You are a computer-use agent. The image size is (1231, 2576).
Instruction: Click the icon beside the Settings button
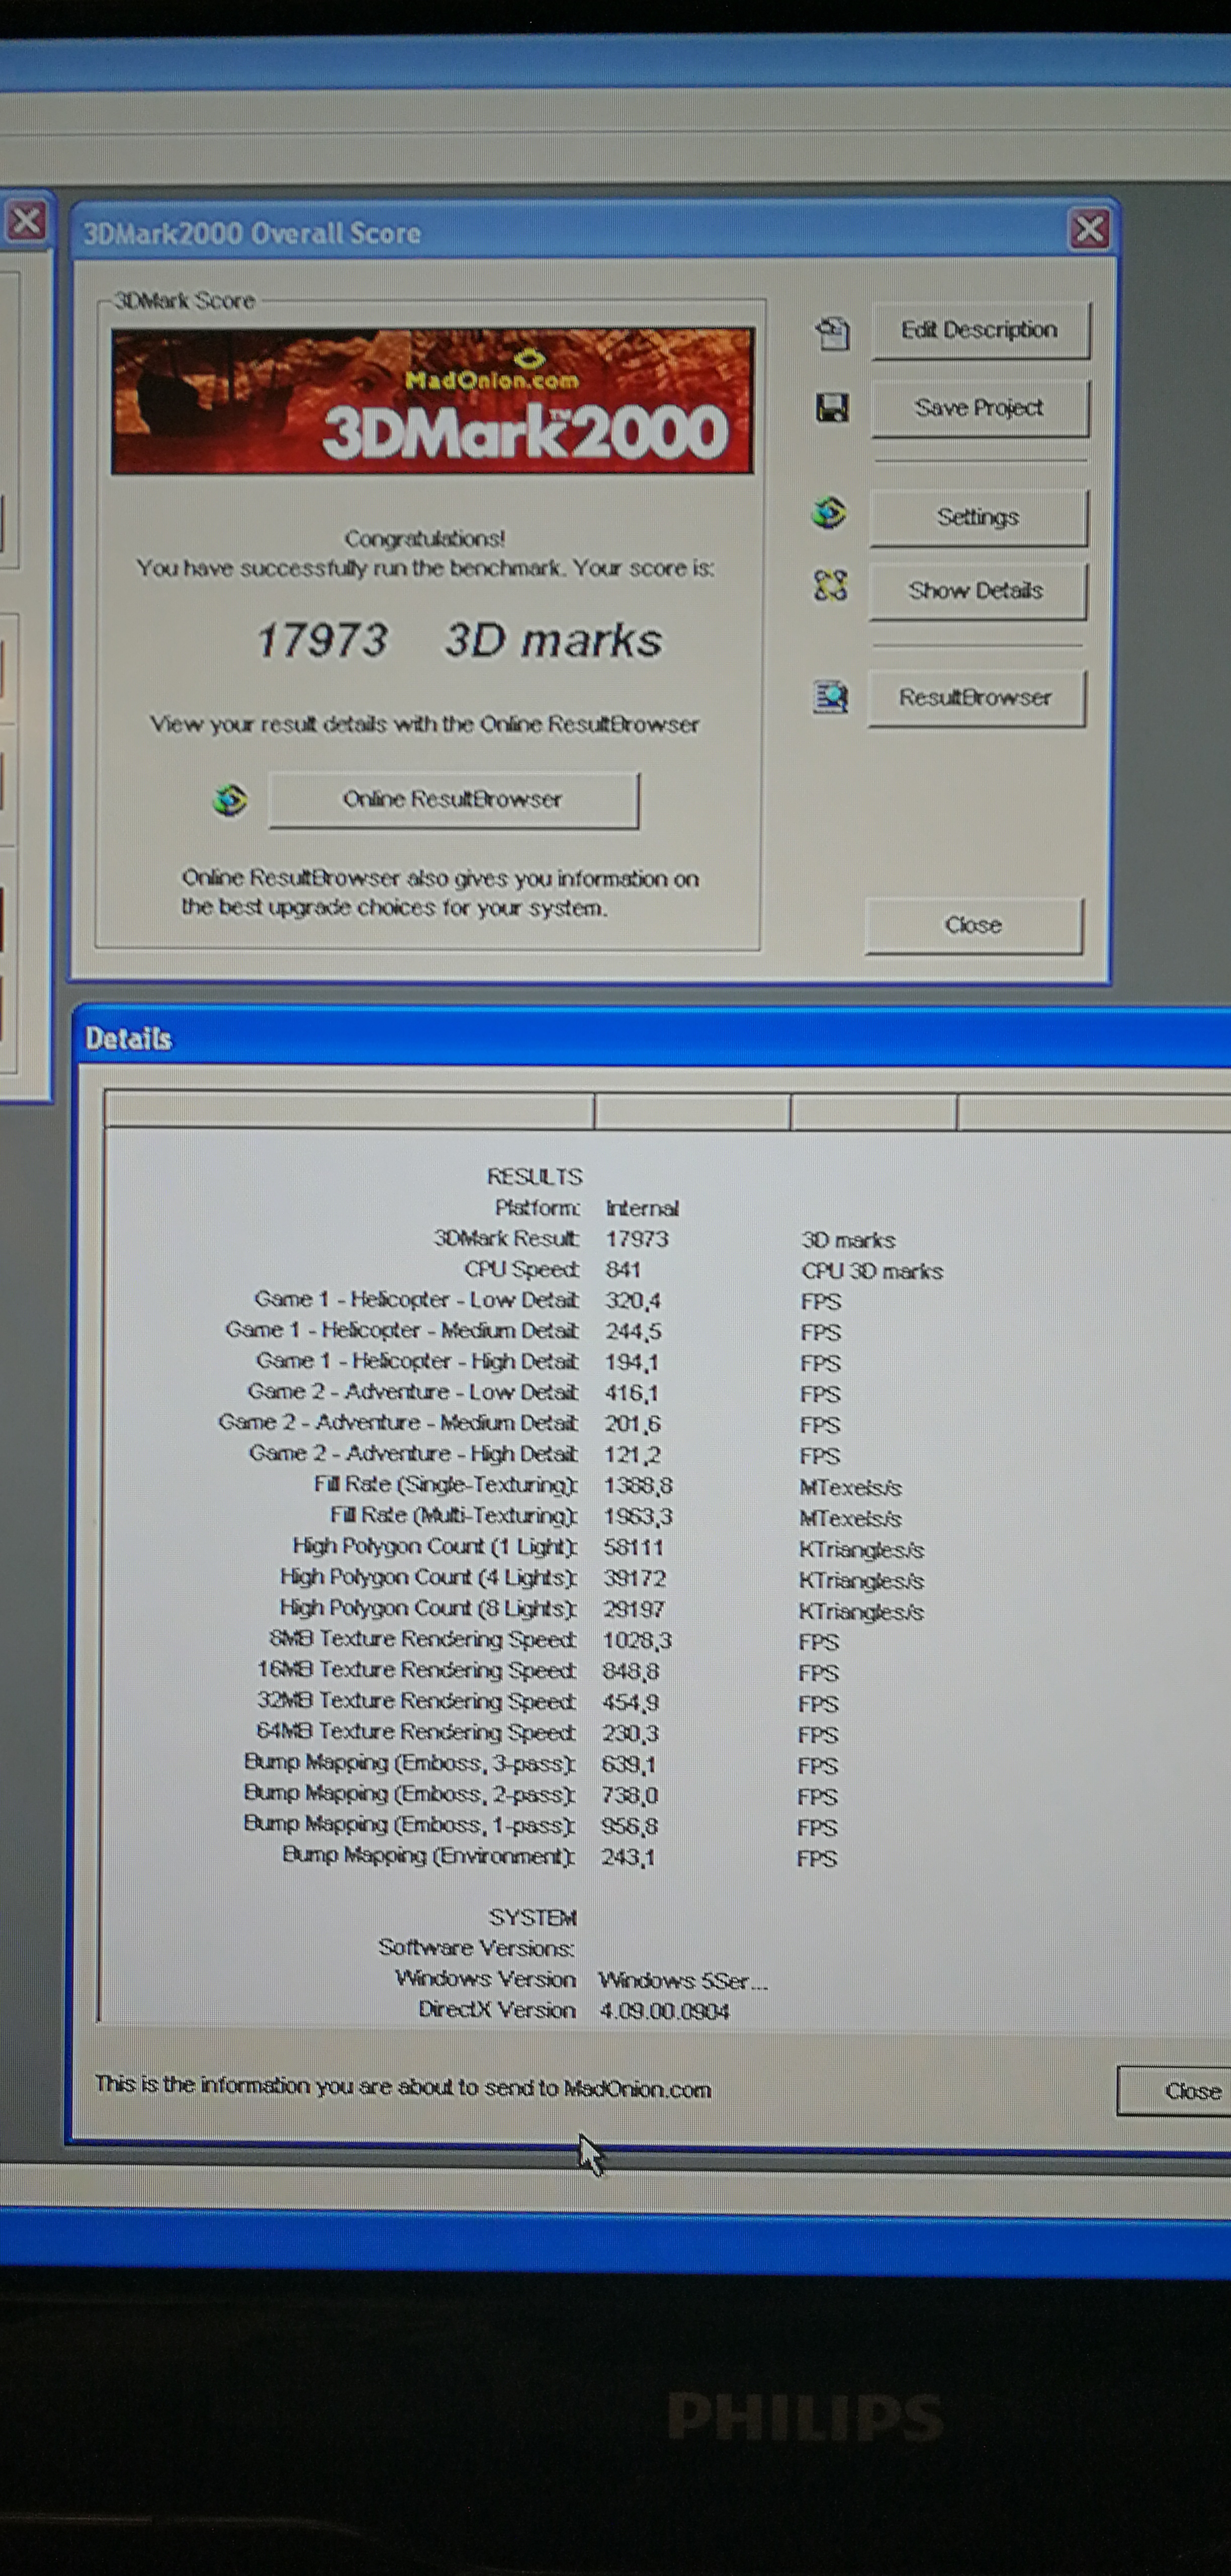(829, 514)
